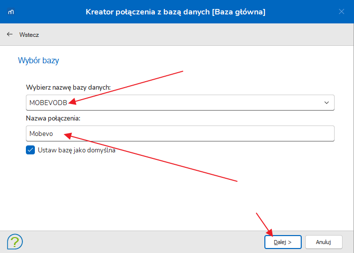The width and height of the screenshot is (354, 253).
Task: Open the help question mark icon
Action: coord(15,242)
